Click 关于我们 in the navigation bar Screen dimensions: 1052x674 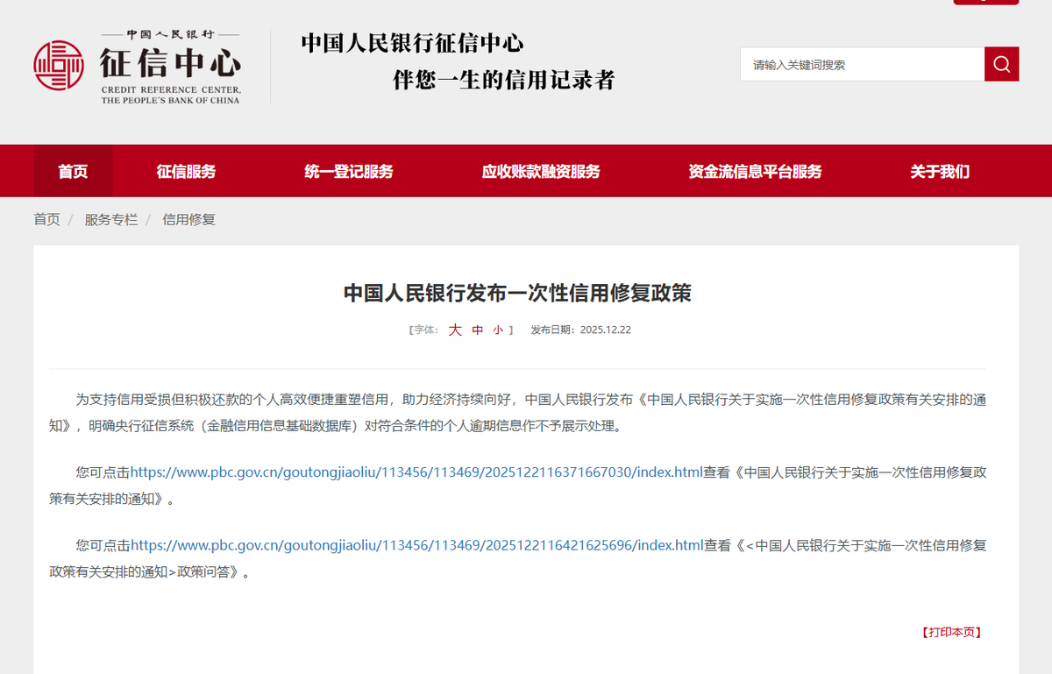pyautogui.click(x=940, y=172)
